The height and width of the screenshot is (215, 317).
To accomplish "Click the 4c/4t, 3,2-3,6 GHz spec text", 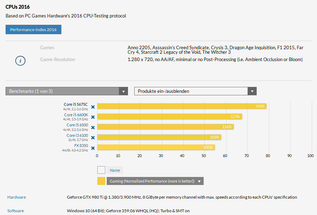I will (x=75, y=129).
